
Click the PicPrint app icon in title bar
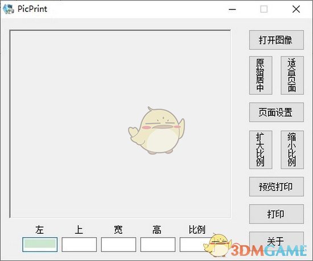coord(8,9)
